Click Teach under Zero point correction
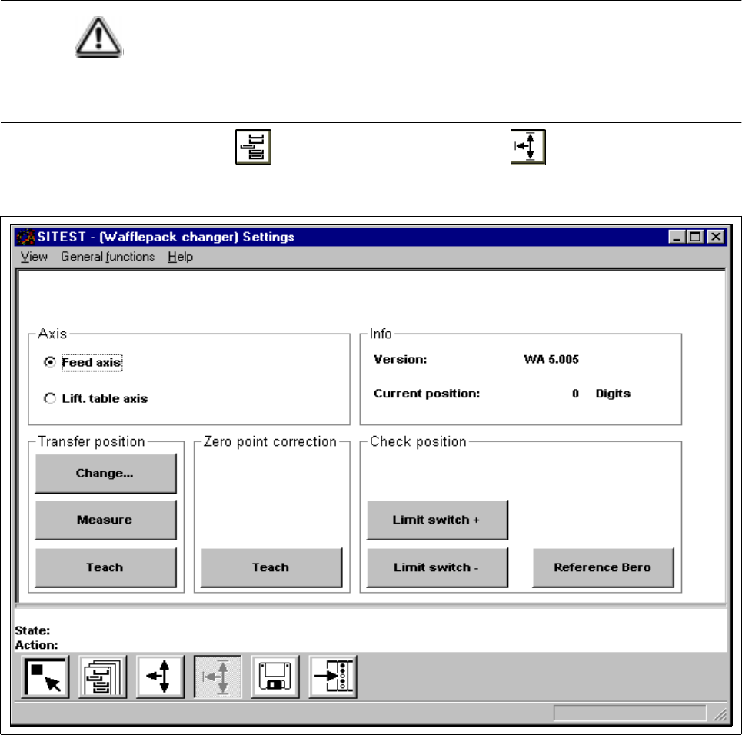742x735 pixels. tap(271, 567)
